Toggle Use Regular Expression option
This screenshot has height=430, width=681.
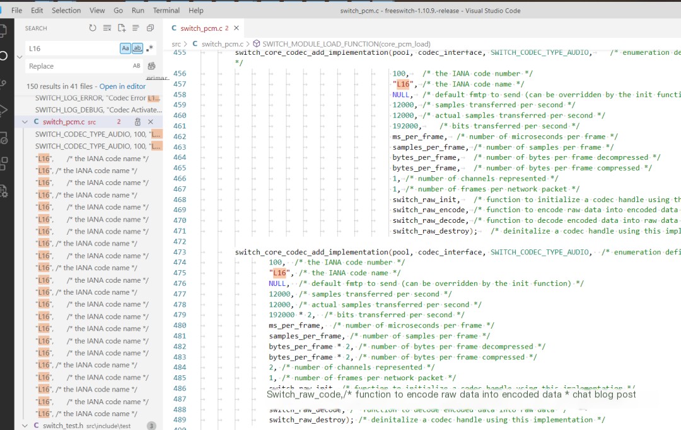(149, 48)
